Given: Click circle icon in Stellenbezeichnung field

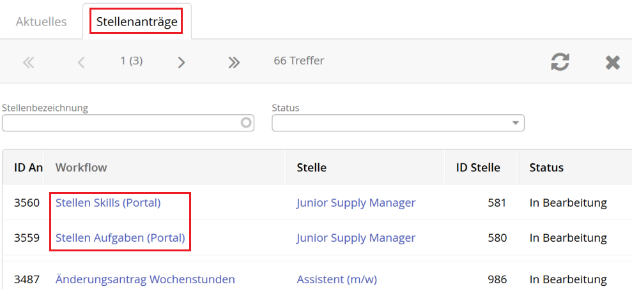Looking at the screenshot, I should [x=246, y=123].
